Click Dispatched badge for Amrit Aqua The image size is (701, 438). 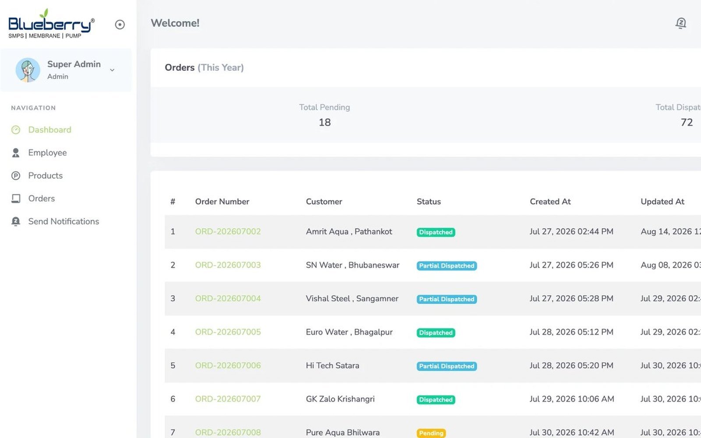[x=435, y=232]
